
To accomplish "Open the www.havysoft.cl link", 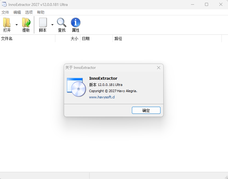I will click(x=102, y=97).
